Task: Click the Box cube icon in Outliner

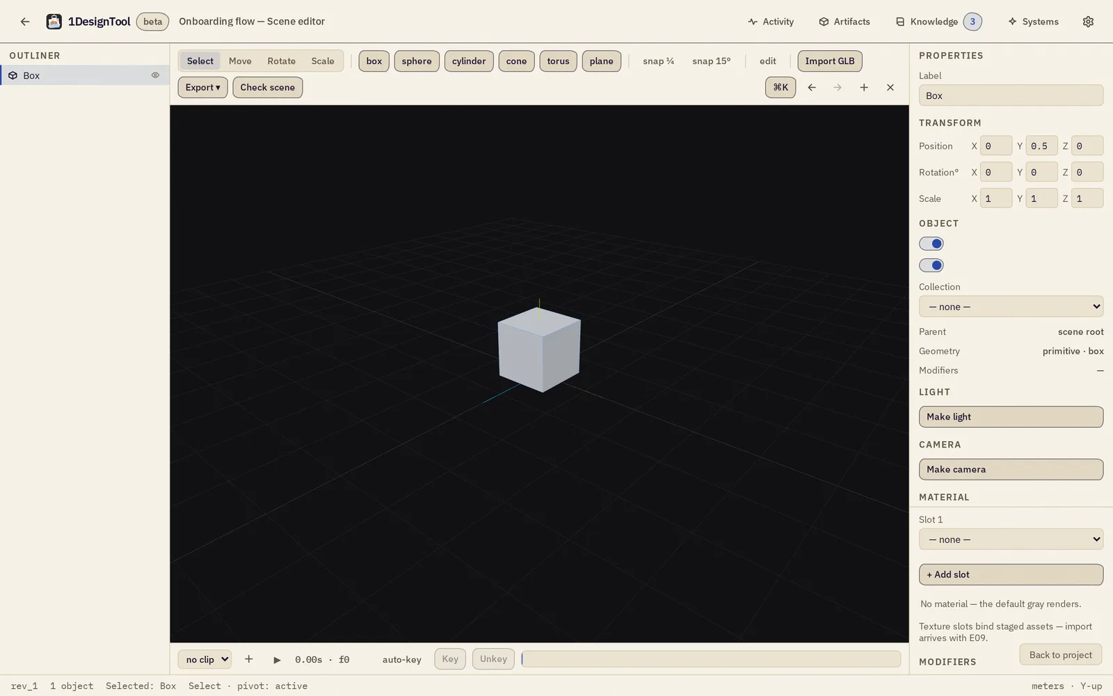Action: click(13, 75)
